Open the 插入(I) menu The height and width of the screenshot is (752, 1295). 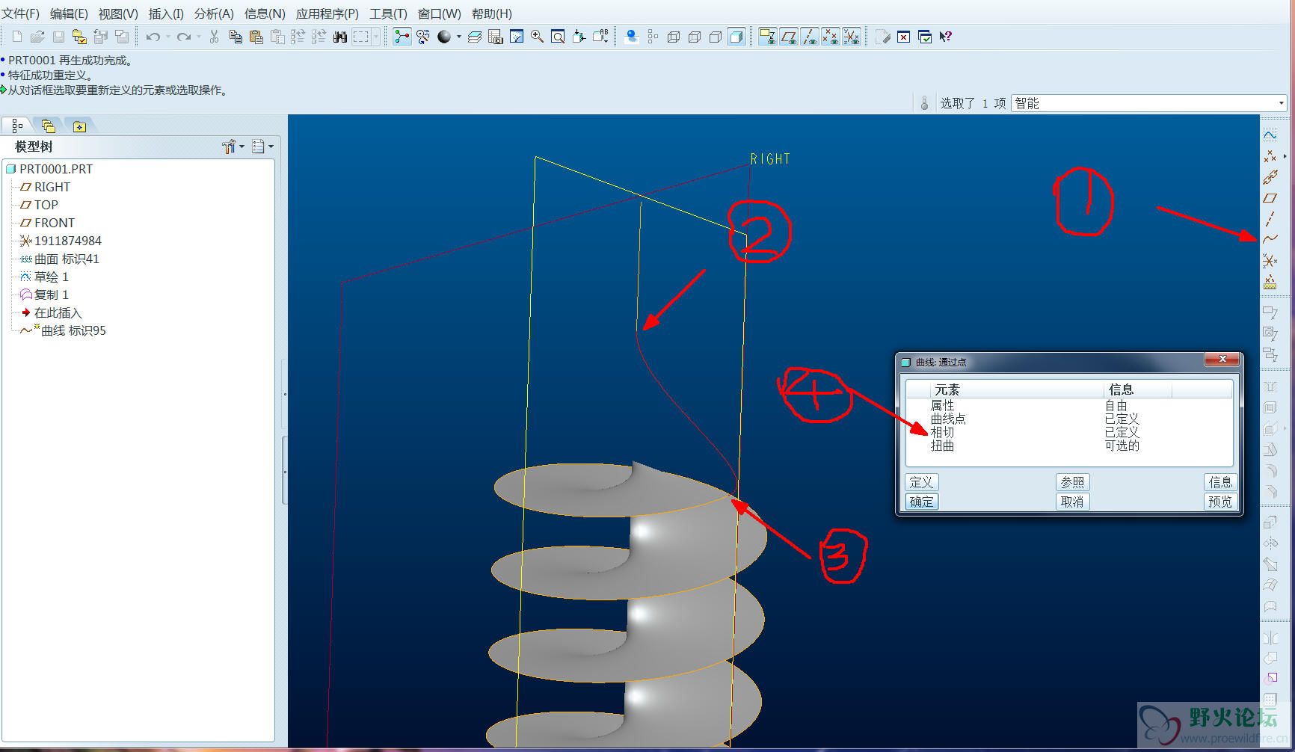click(x=166, y=13)
